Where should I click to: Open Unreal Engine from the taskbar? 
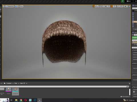[x=40, y=100]
